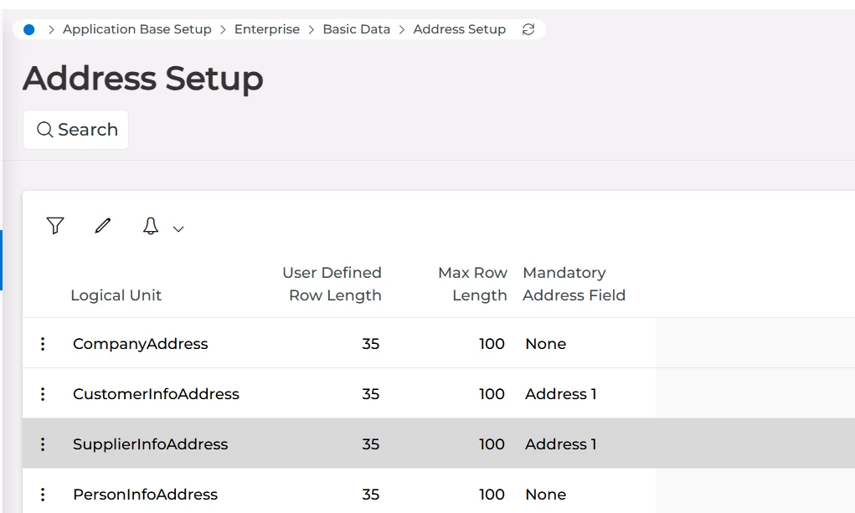Image resolution: width=855 pixels, height=513 pixels.
Task: Open three-dot menu for PersonInfoAddress row
Action: [x=43, y=495]
